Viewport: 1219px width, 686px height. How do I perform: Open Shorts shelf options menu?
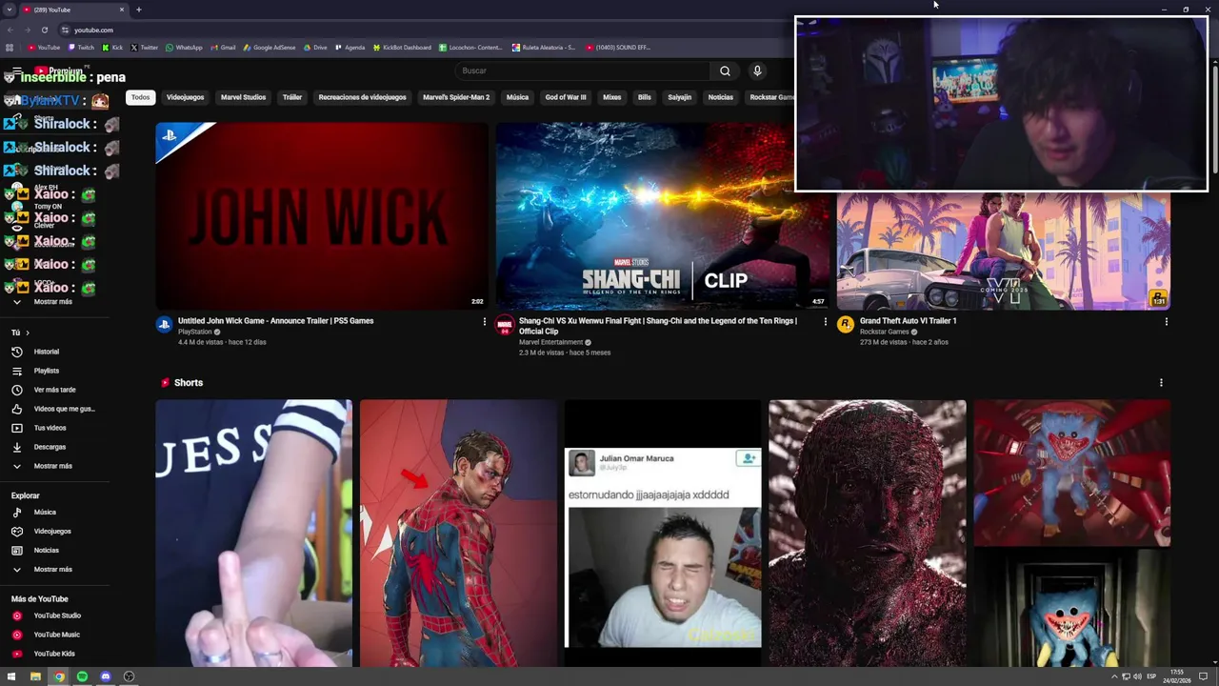[1161, 382]
